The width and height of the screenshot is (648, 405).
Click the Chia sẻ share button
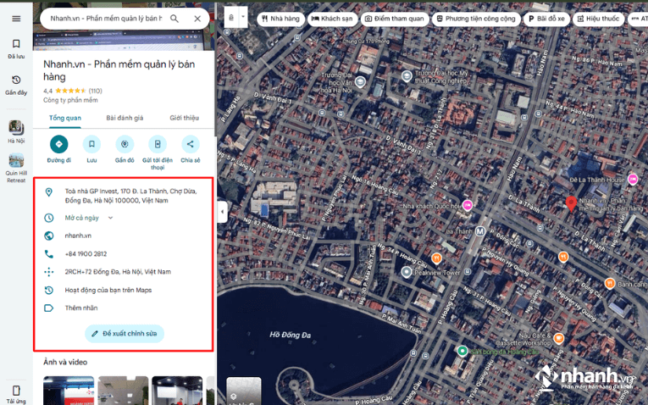[190, 144]
